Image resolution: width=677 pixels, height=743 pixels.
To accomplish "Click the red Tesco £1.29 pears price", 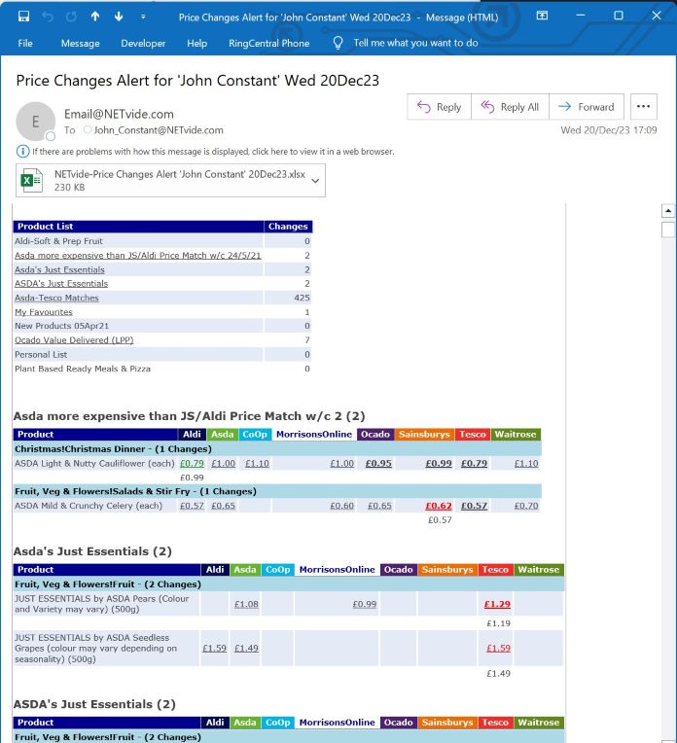I will pyautogui.click(x=497, y=604).
